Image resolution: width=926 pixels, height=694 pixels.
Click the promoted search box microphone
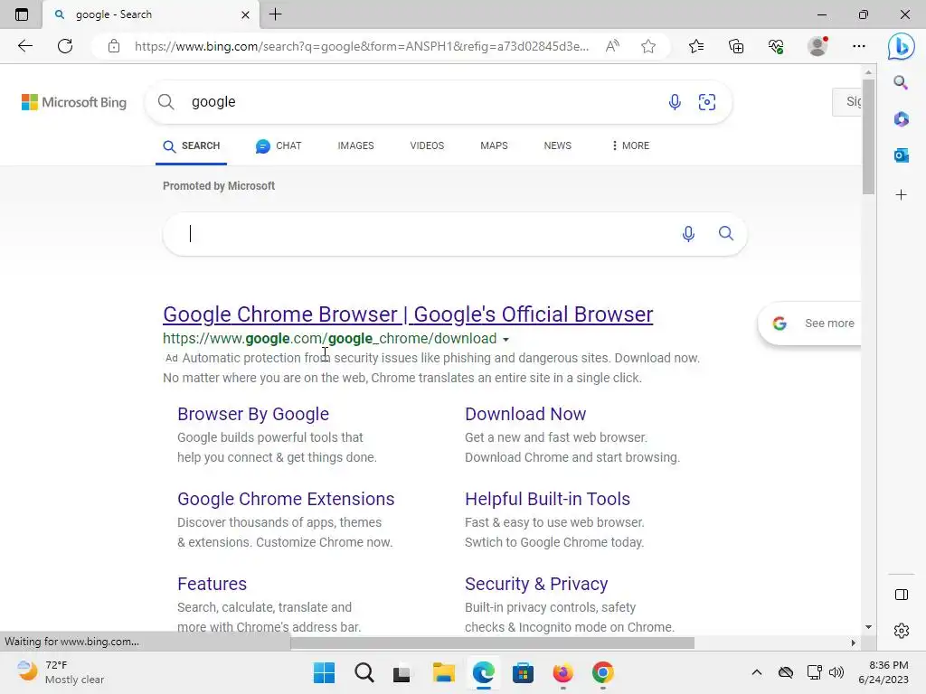688,234
